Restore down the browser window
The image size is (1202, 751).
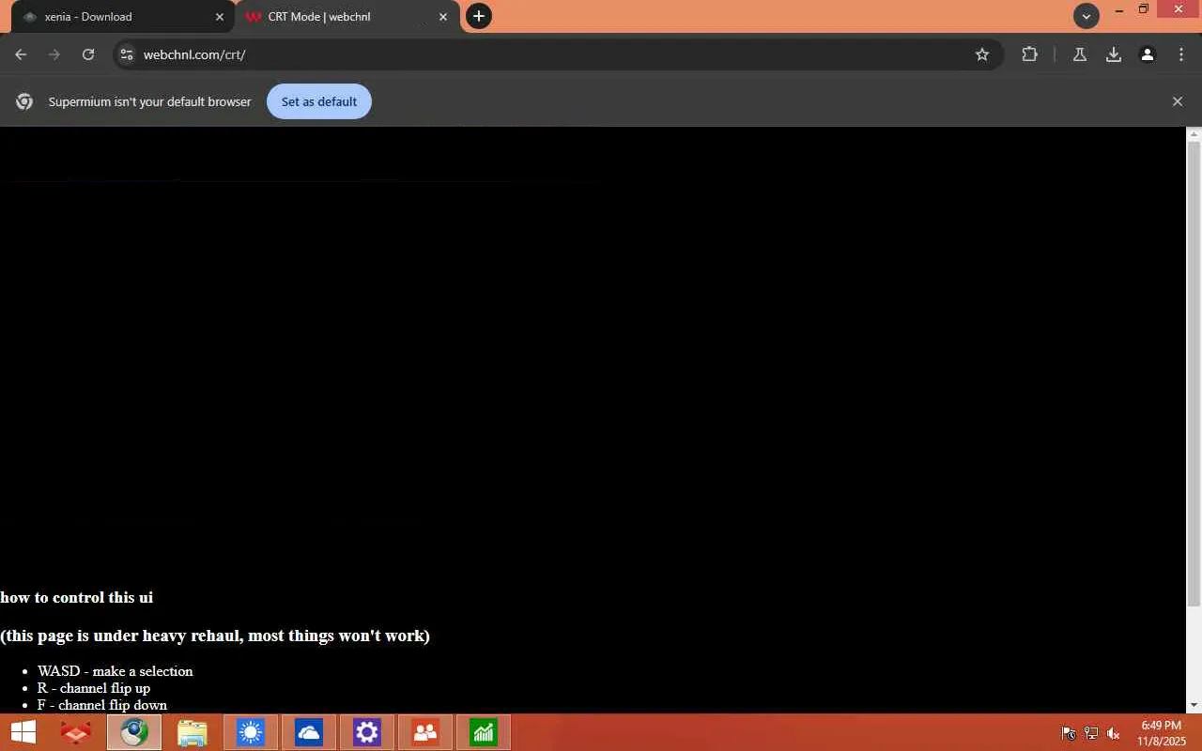[1143, 9]
